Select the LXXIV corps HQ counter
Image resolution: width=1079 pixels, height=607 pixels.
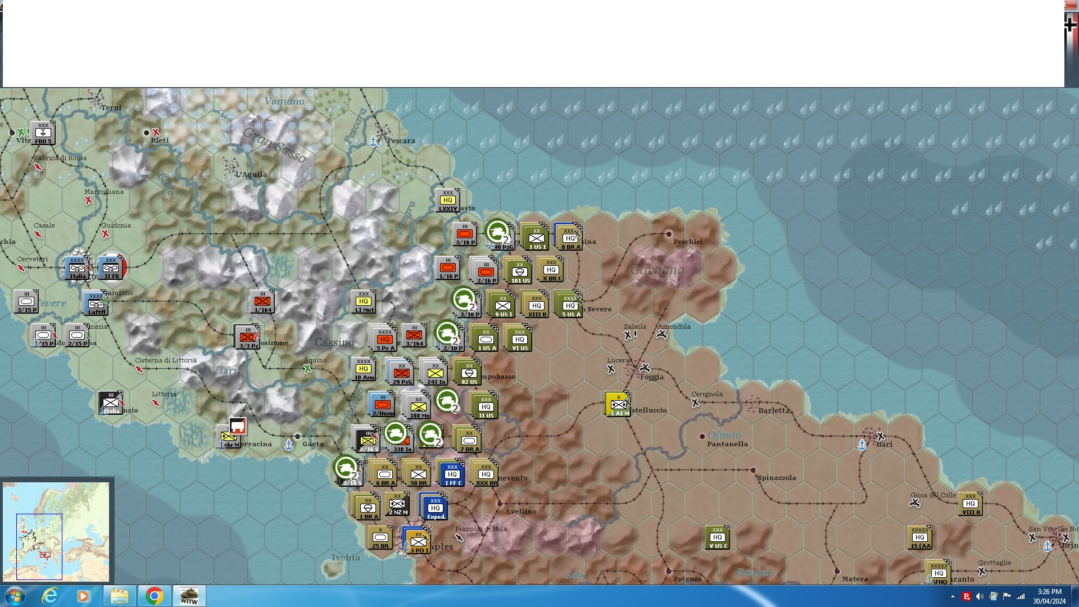pos(447,201)
